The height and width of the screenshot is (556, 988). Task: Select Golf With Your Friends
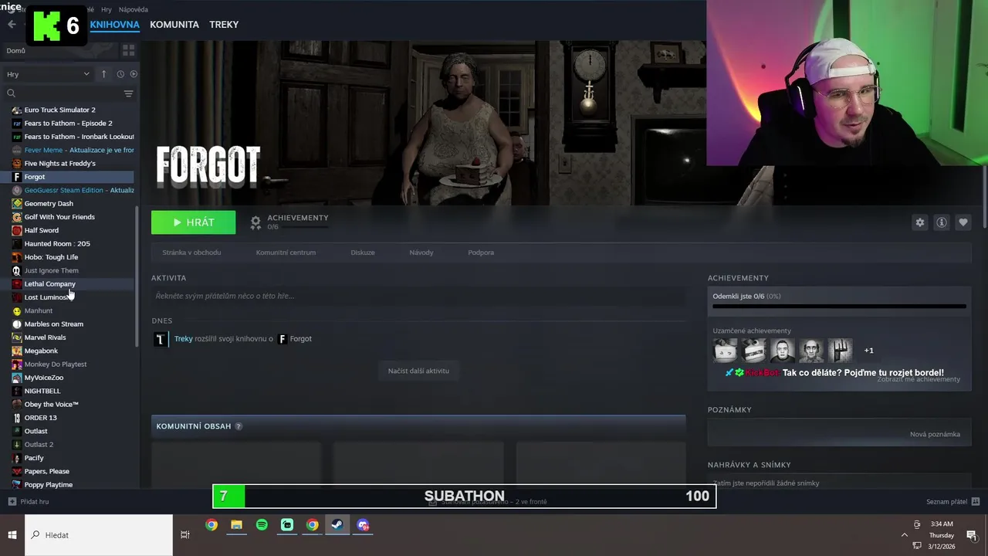click(59, 217)
